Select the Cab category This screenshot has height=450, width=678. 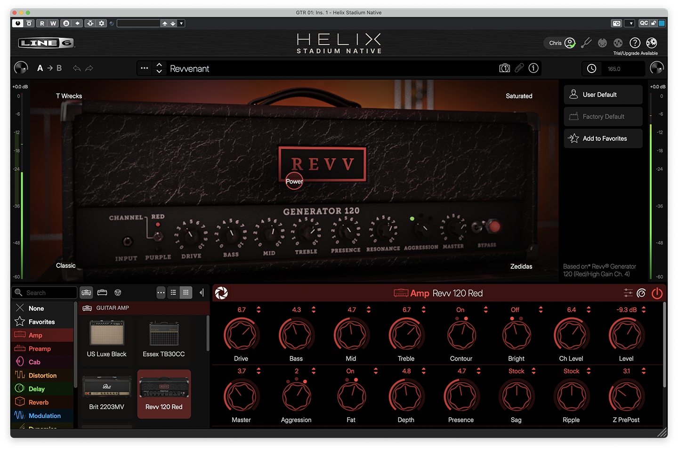coord(42,362)
